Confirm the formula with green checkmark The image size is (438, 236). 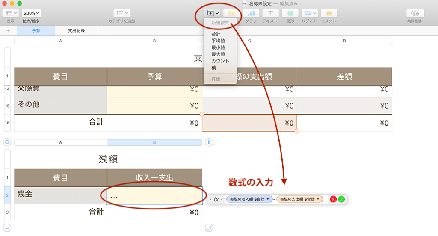pos(341,199)
